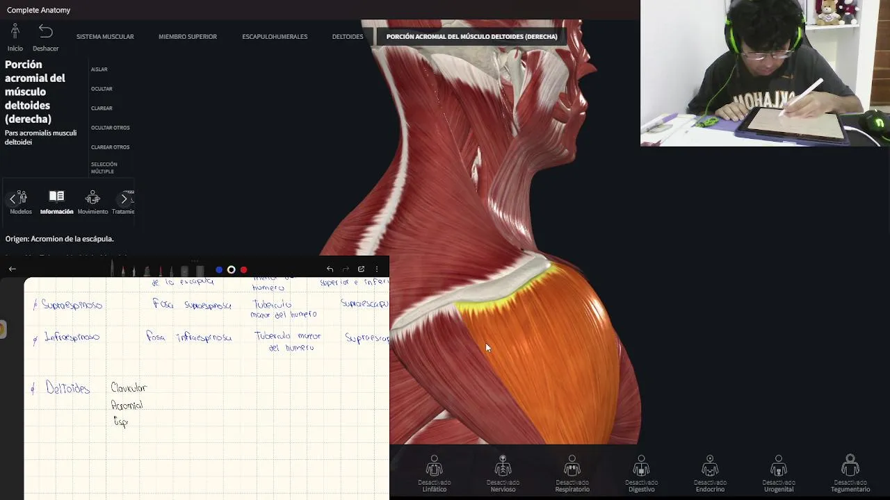The width and height of the screenshot is (890, 500).
Task: Select second red-tip pen tool in notes
Action: (123, 271)
